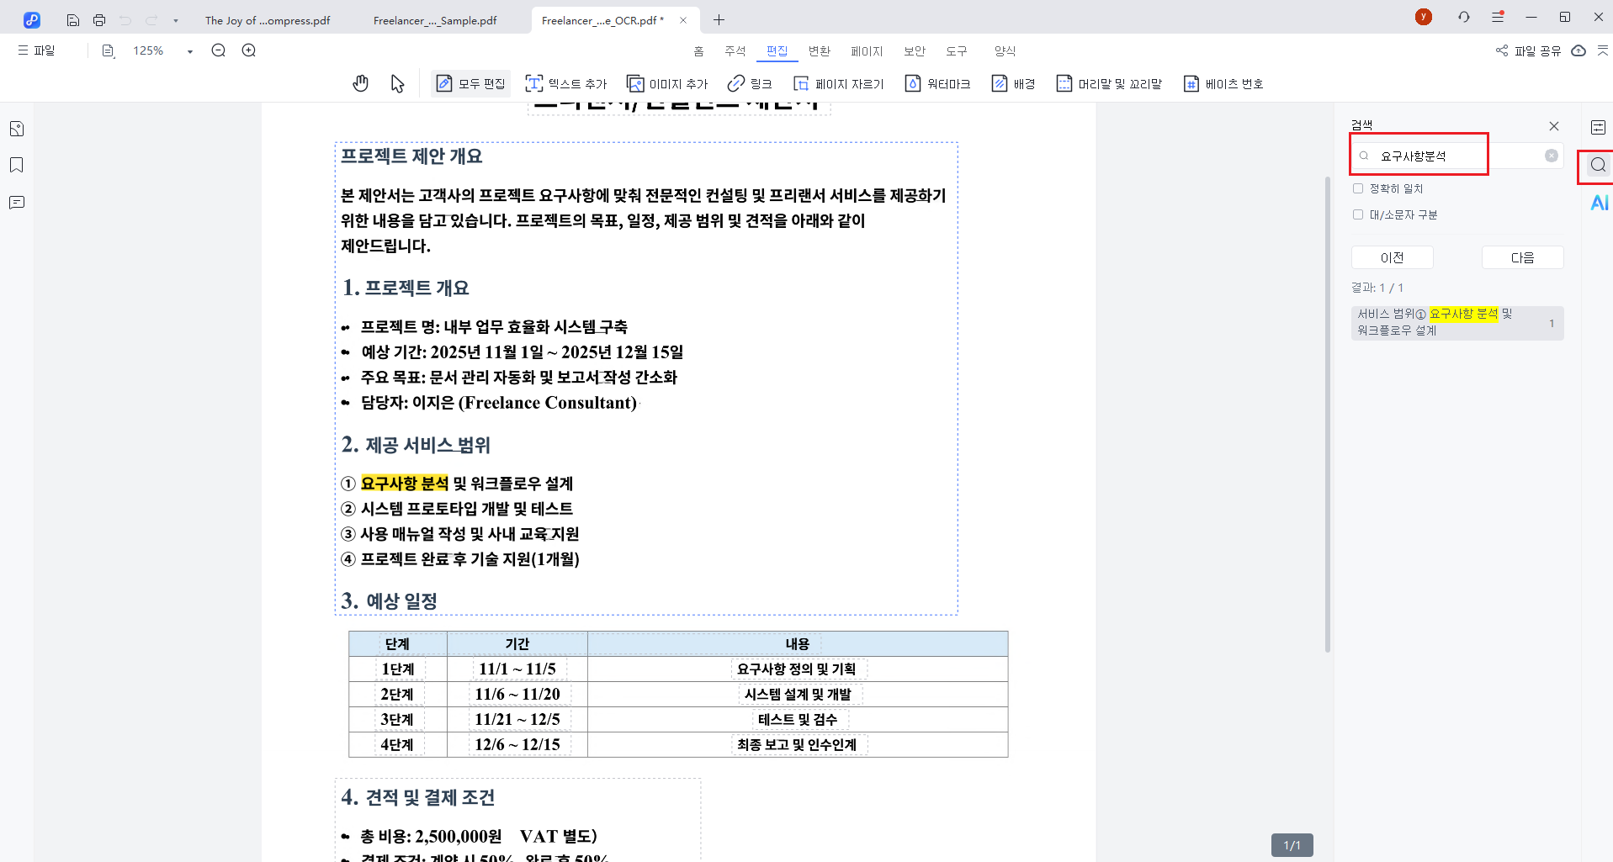Switch to the 변환 ribbon tab
The width and height of the screenshot is (1613, 862).
(x=819, y=50)
